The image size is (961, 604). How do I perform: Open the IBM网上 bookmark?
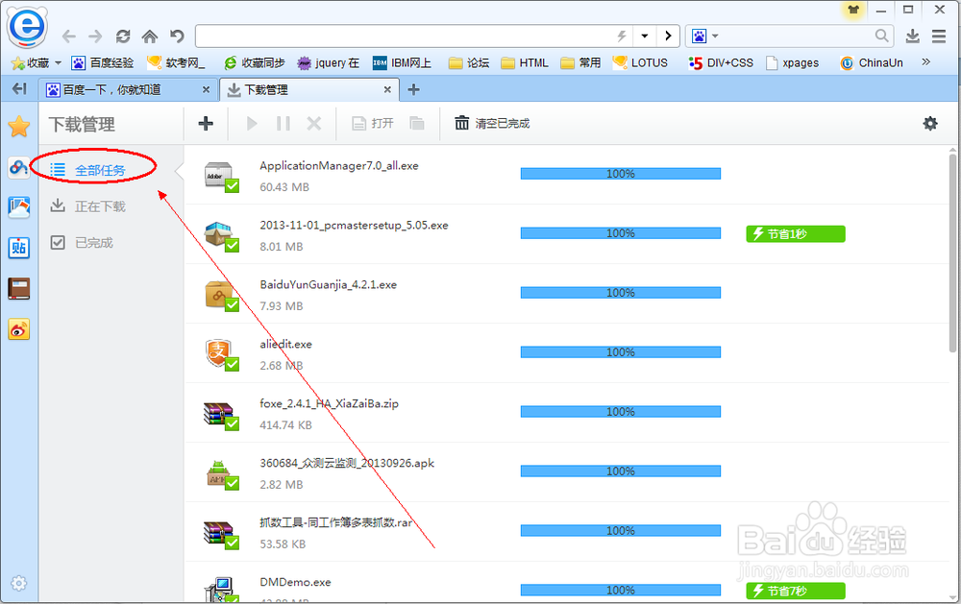click(402, 63)
